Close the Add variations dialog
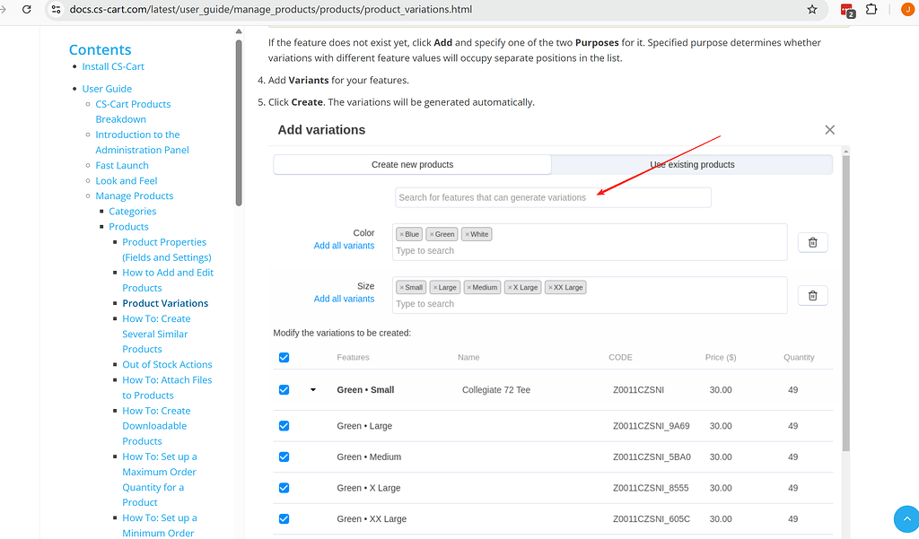 click(x=829, y=129)
